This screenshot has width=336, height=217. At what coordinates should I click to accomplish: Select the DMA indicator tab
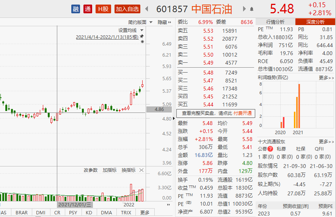coord(107,212)
